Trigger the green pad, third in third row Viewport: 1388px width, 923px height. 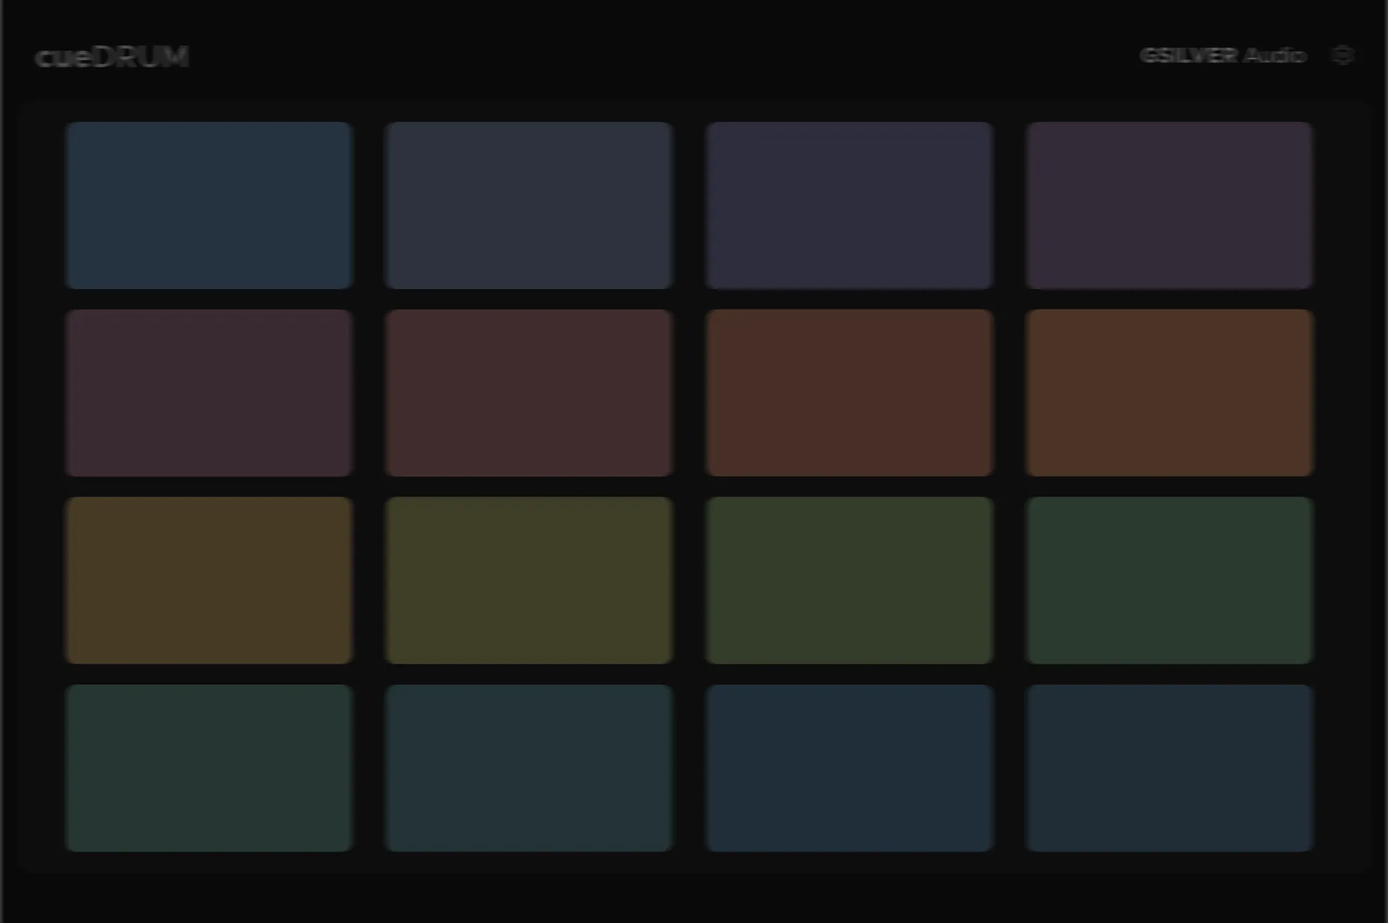pos(849,580)
